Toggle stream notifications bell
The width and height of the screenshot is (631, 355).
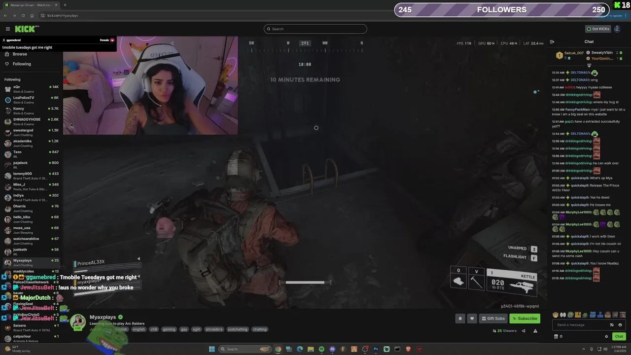click(460, 319)
